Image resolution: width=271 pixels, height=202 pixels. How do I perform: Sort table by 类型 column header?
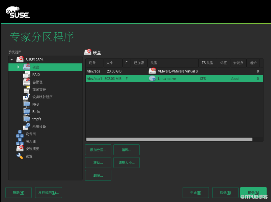click(173, 63)
